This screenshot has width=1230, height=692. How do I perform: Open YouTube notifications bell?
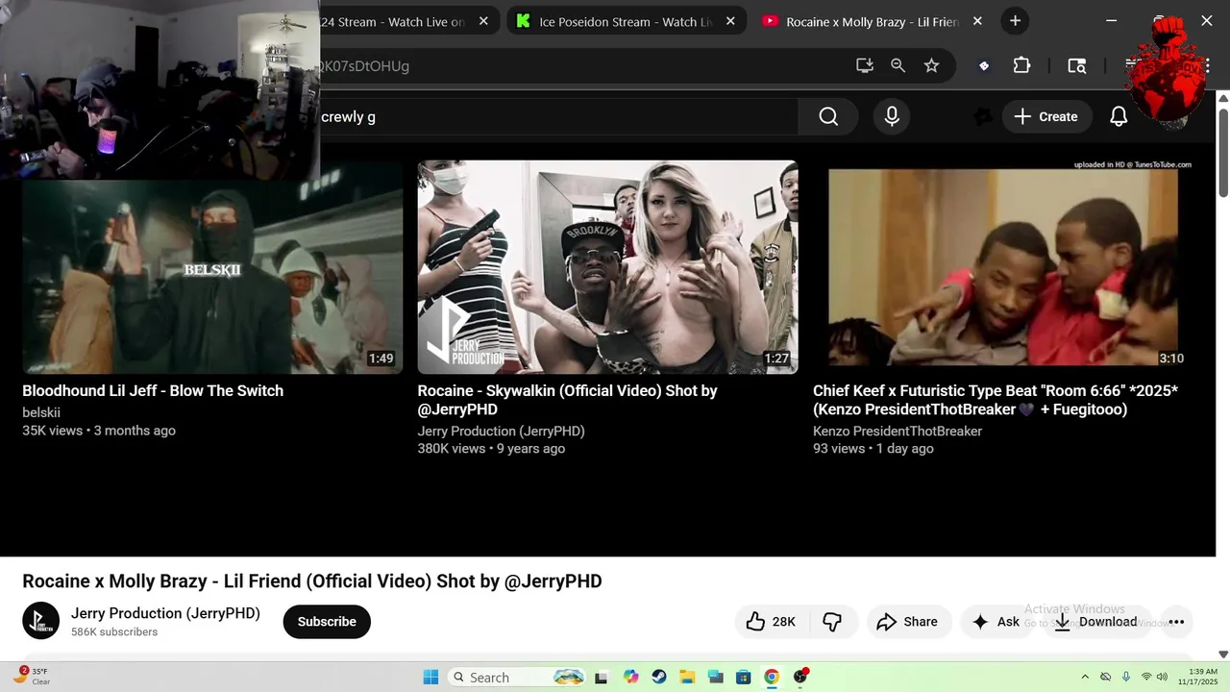[x=1119, y=116]
